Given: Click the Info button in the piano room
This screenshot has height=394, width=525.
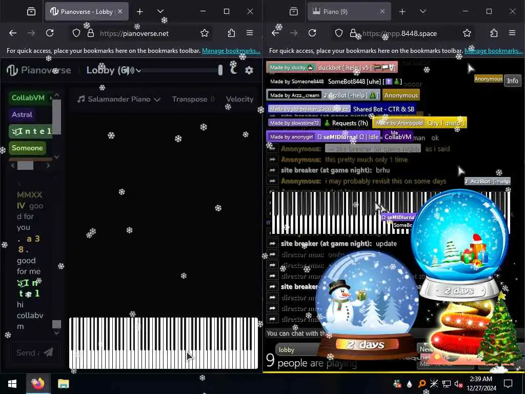Looking at the screenshot, I should pyautogui.click(x=512, y=81).
